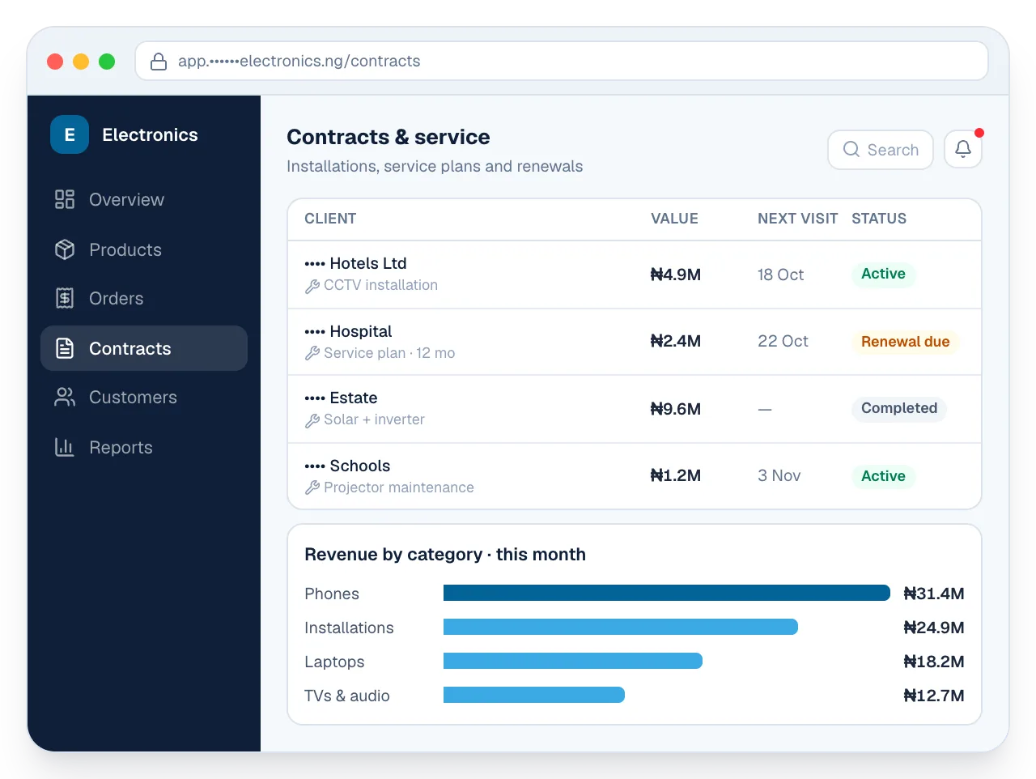Click the notification bell icon

(963, 149)
